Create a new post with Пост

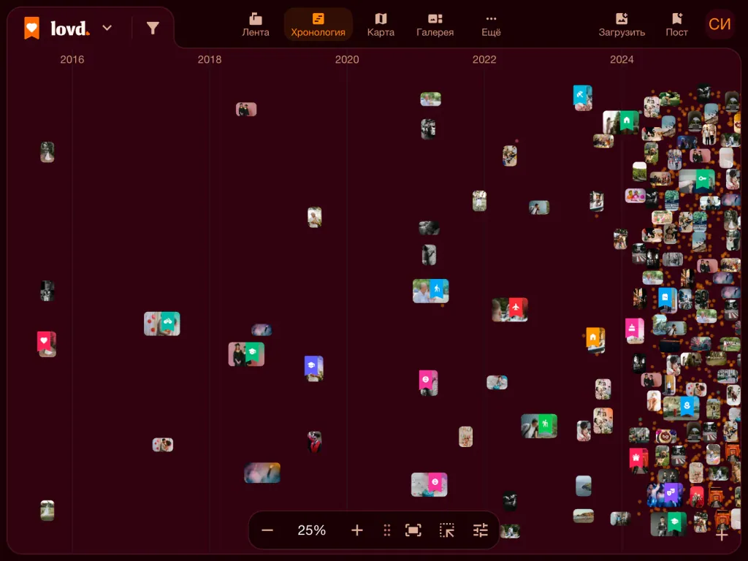pos(677,25)
